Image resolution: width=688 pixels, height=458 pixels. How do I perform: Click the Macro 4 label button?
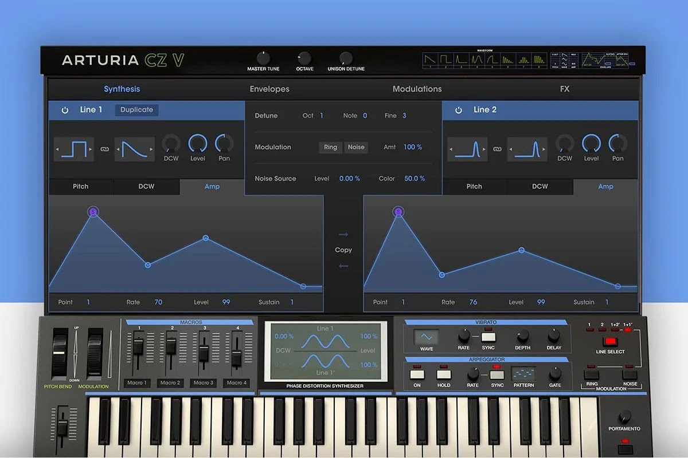(237, 383)
